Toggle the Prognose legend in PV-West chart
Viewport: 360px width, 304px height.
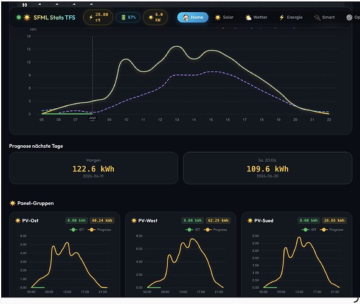(x=215, y=230)
